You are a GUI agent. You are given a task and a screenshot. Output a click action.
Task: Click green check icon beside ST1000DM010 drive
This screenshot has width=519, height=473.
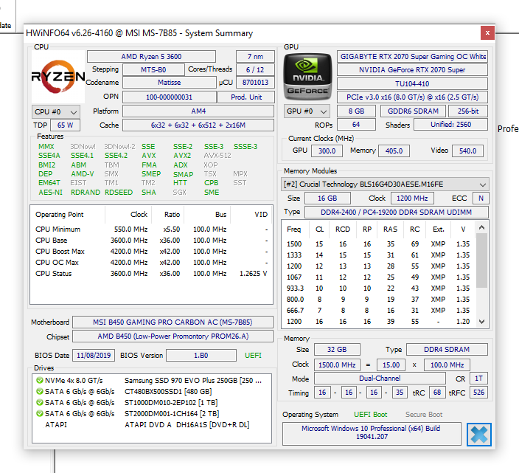pos(40,402)
